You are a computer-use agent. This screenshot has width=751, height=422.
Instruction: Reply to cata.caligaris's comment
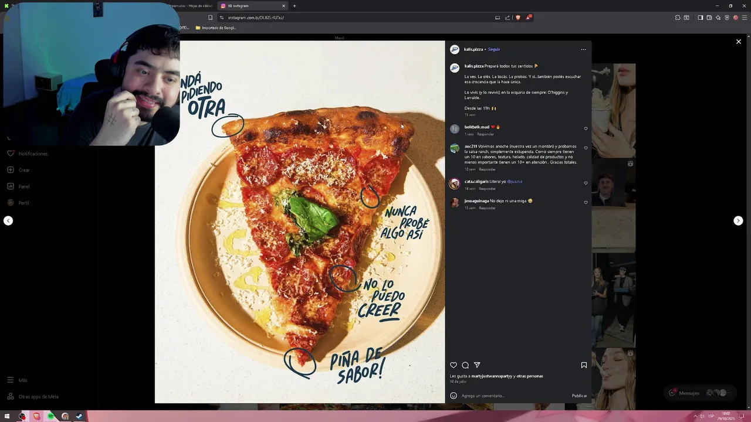coord(487,189)
